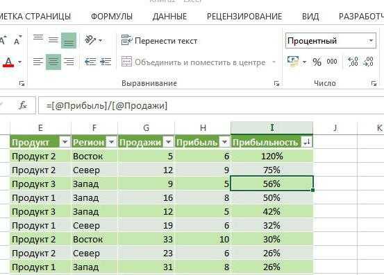The image size is (384, 275).
Task: Decrease the cell indent
Action: [90, 62]
